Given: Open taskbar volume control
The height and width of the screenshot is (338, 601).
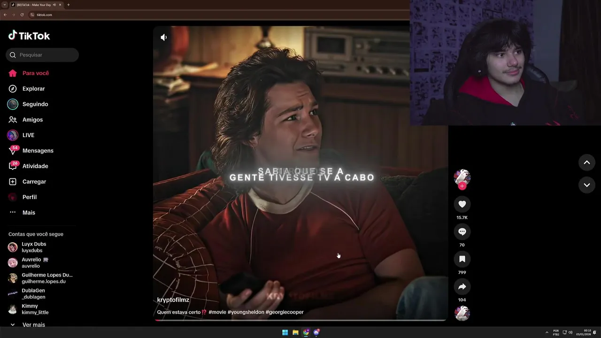Looking at the screenshot, I should coord(570,332).
